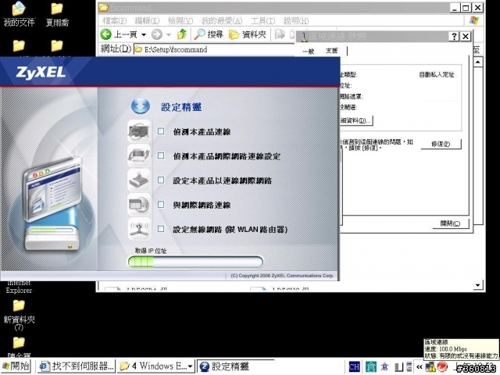Screen dimensions: 500x375
Task: Open the 檔案(F) menu in Explorer
Action: point(115,21)
